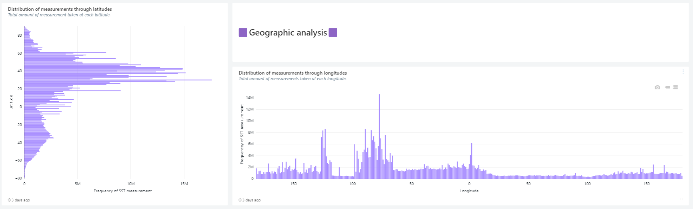
Task: Open the three-dot menu of the longitudes widget
Action: (x=683, y=72)
